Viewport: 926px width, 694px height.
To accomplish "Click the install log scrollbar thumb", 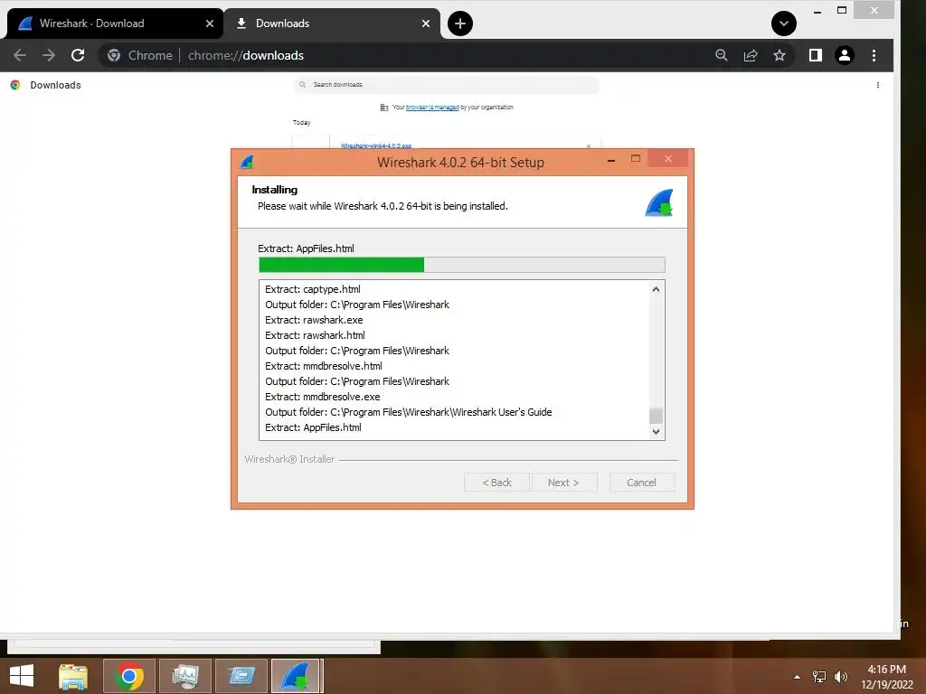I will [656, 416].
